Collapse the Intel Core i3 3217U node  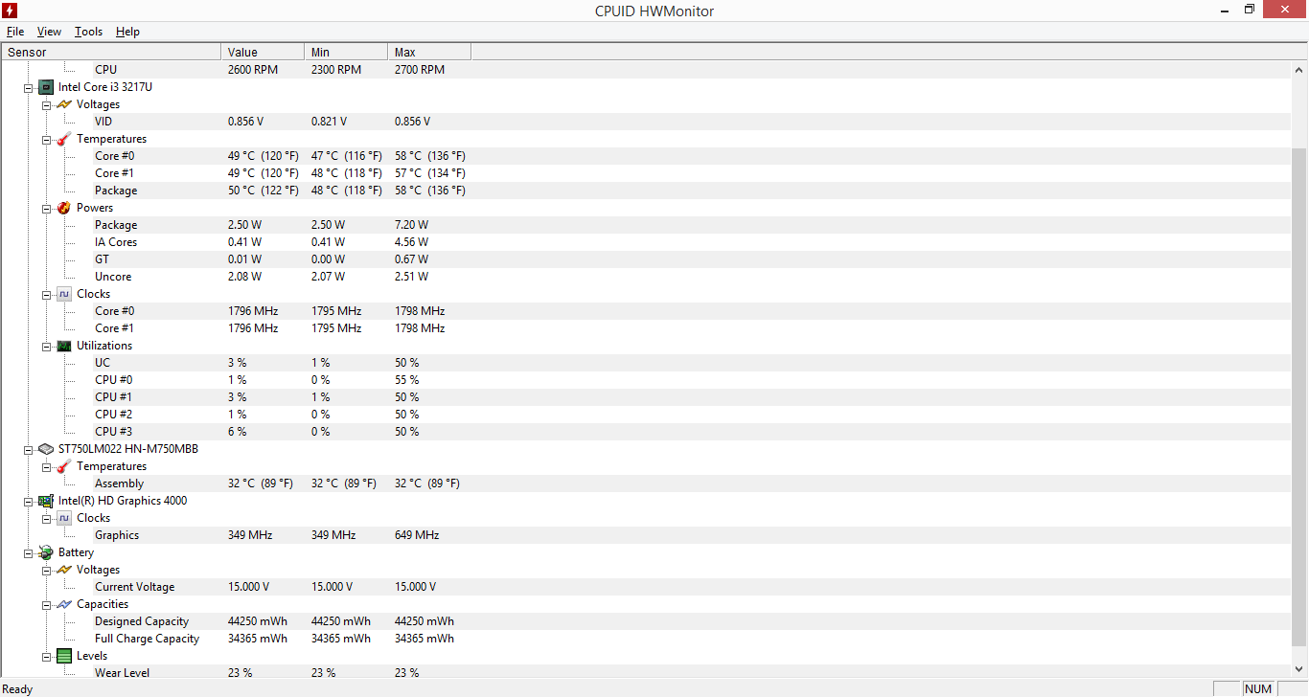click(28, 87)
